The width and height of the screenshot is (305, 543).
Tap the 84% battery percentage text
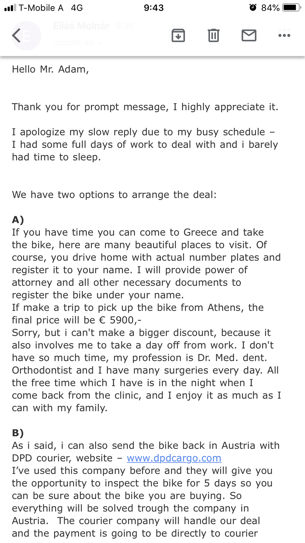(x=270, y=8)
